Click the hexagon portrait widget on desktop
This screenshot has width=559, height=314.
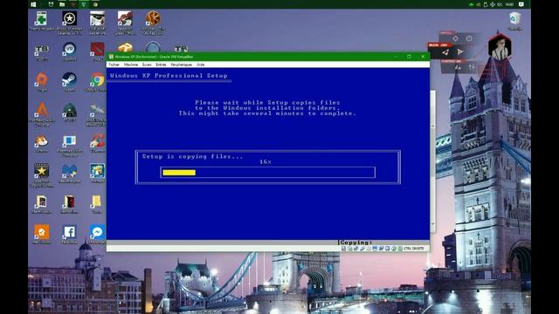point(500,46)
